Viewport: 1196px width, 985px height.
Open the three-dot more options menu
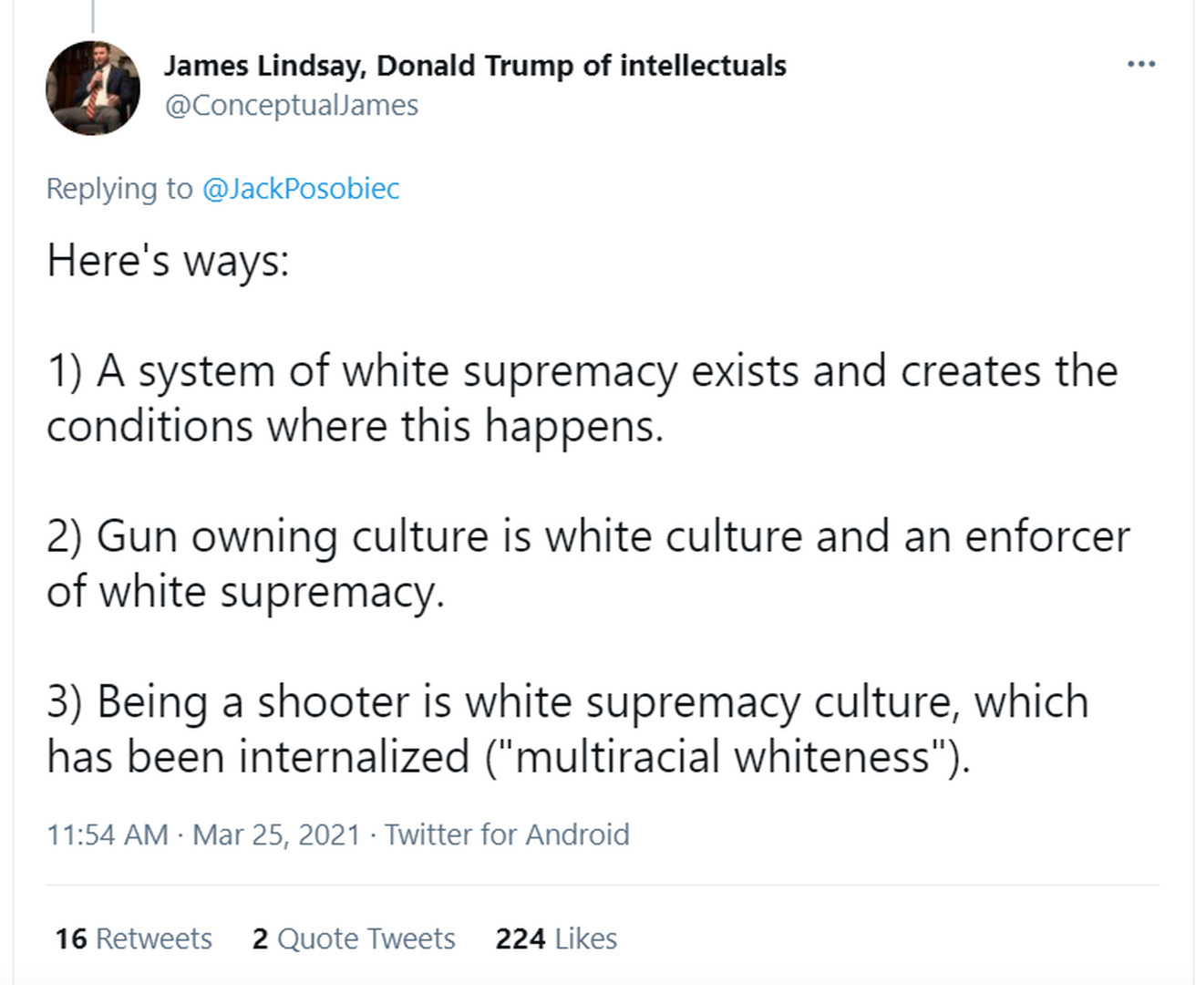[x=1140, y=64]
